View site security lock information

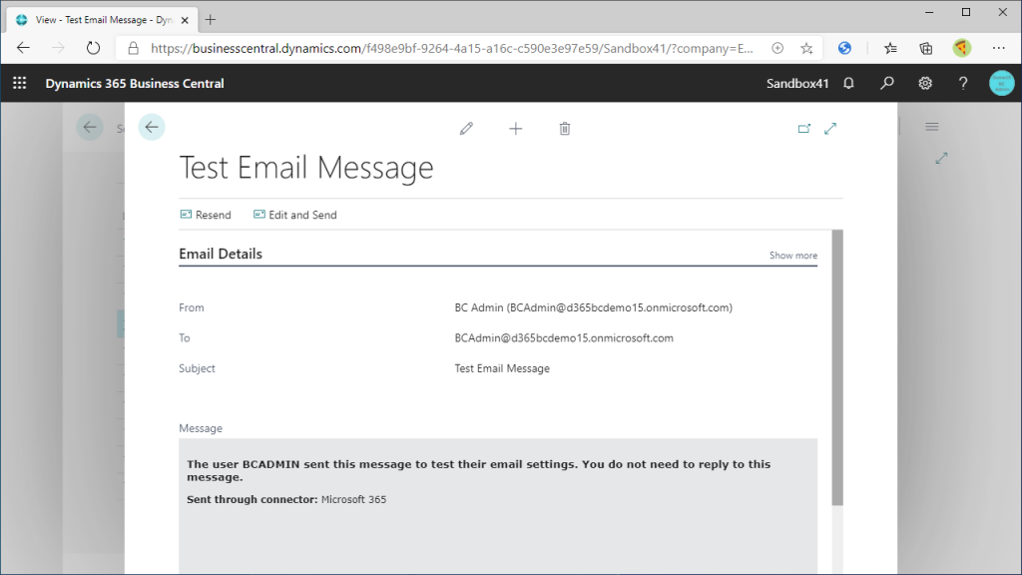pyautogui.click(x=133, y=48)
